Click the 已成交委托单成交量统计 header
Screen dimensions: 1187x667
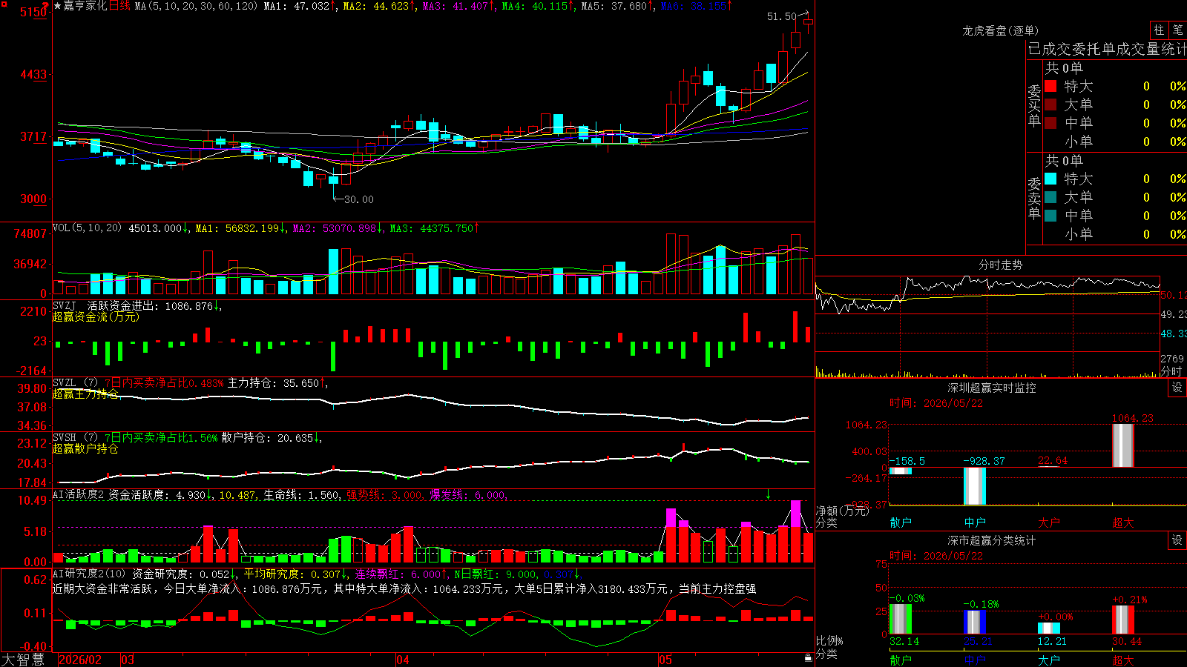pyautogui.click(x=1107, y=49)
